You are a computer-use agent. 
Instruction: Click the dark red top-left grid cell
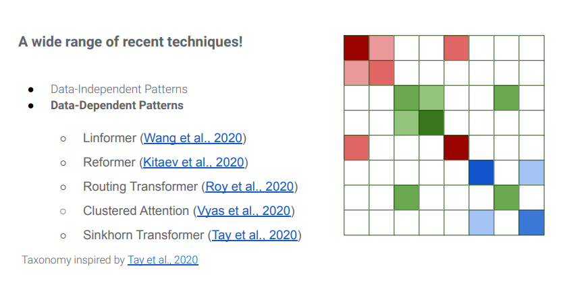356,48
